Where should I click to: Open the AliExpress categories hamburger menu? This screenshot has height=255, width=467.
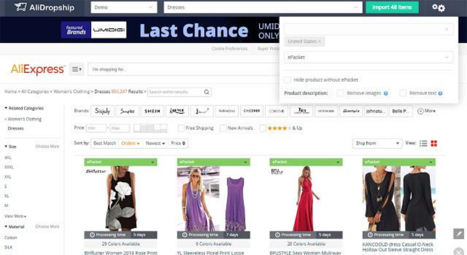77,69
